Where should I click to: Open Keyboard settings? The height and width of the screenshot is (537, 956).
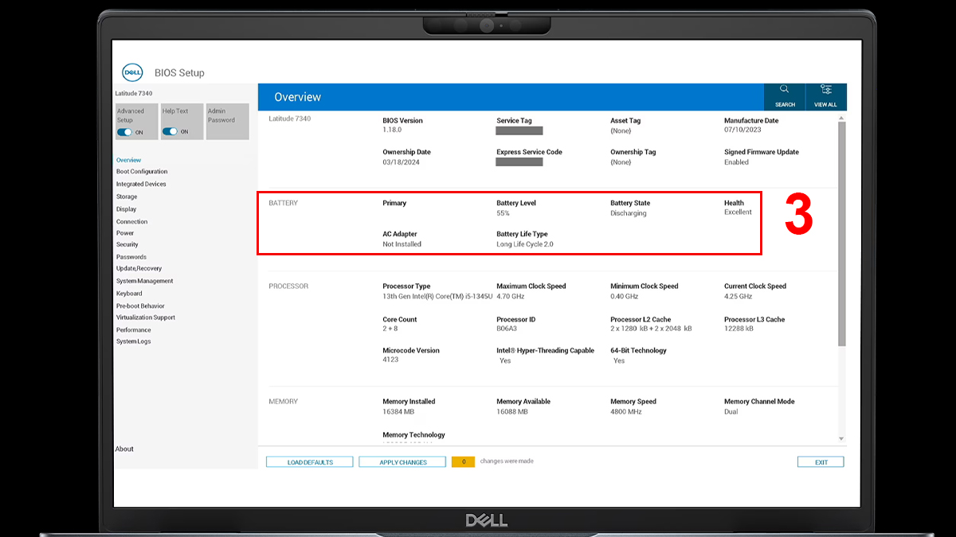[x=129, y=294]
